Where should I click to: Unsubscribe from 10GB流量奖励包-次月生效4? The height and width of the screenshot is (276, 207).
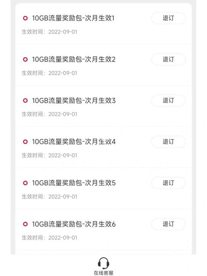coord(168,142)
